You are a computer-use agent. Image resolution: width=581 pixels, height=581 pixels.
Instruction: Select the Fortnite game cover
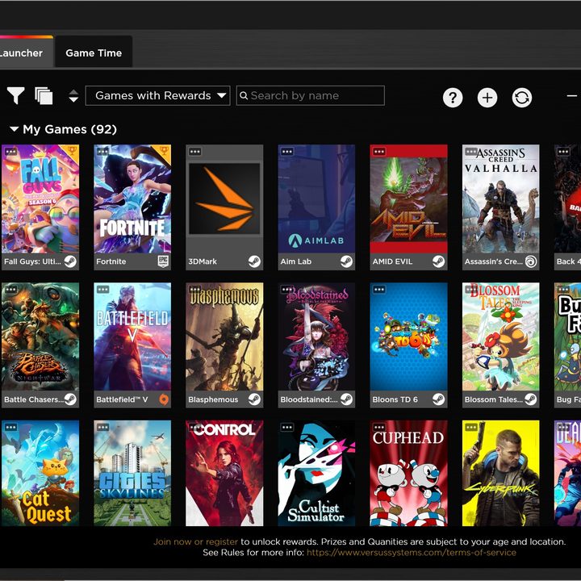(132, 199)
